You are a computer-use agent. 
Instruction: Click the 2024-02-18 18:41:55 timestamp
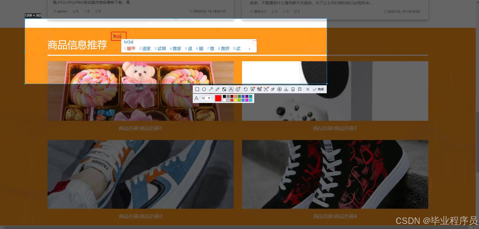pos(209,11)
